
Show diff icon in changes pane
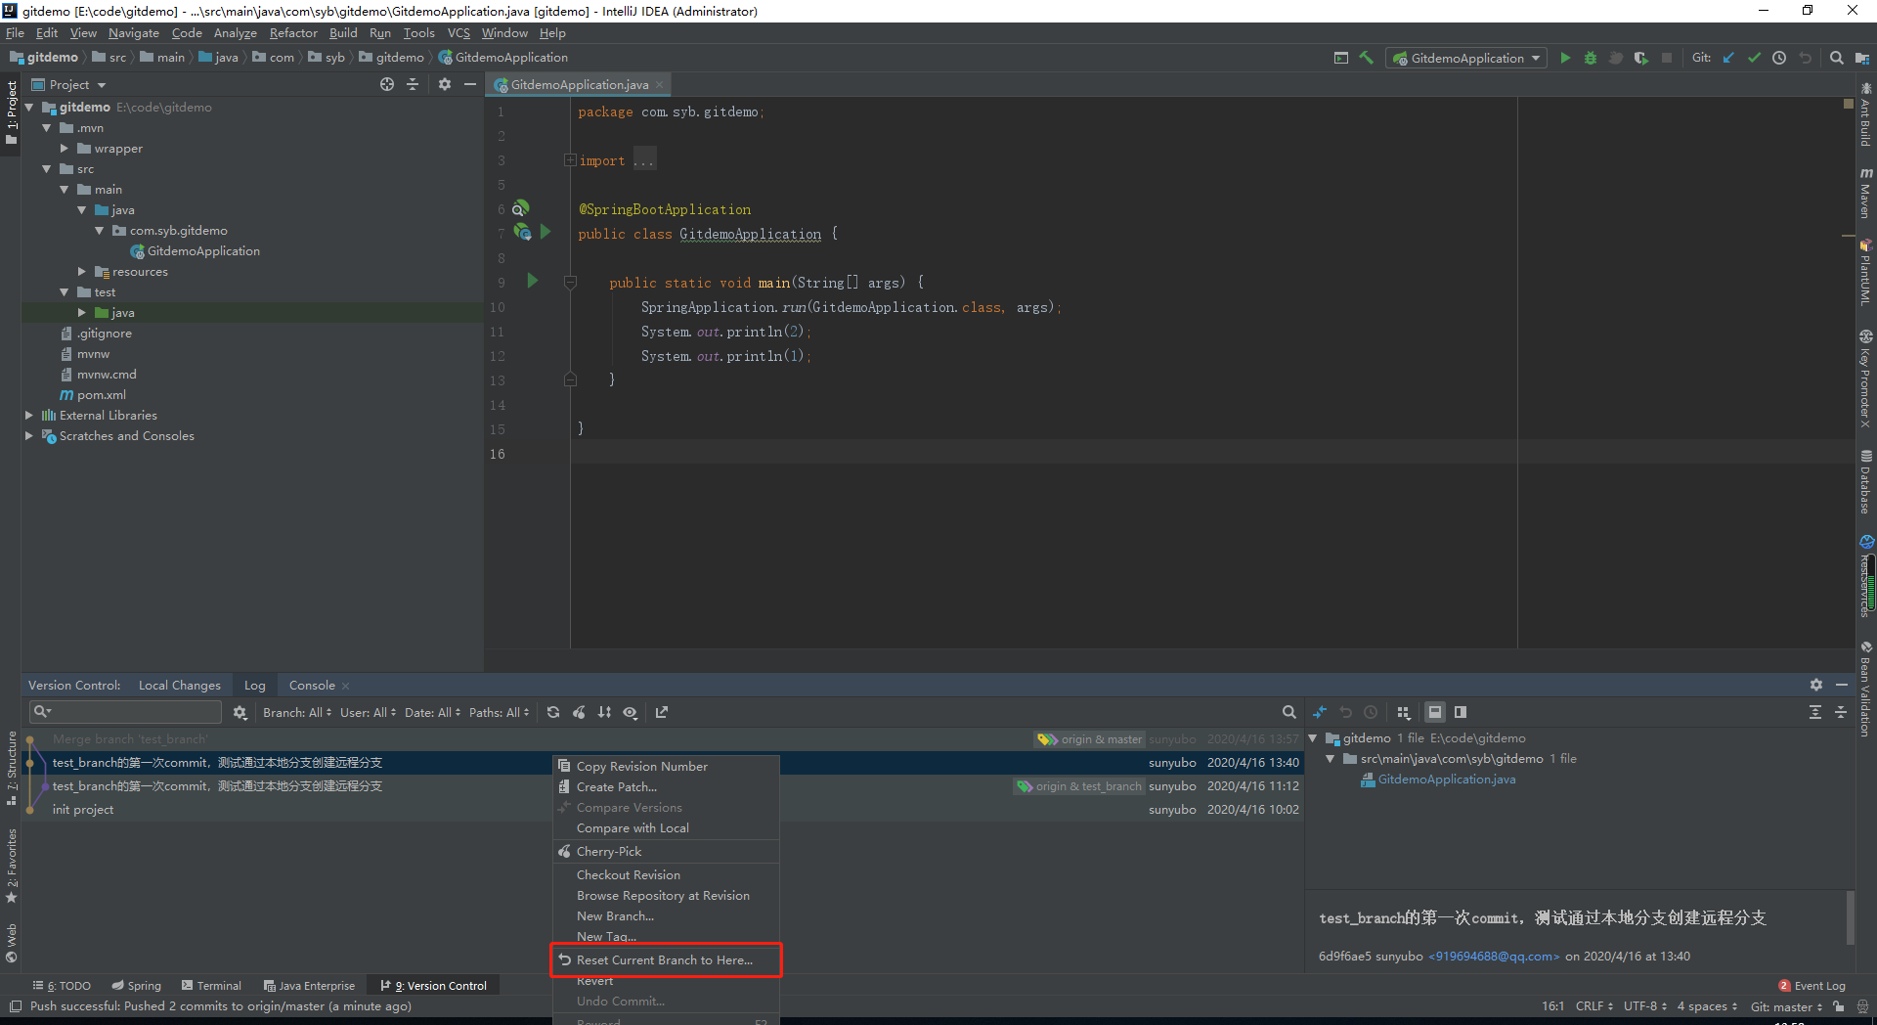point(1320,712)
